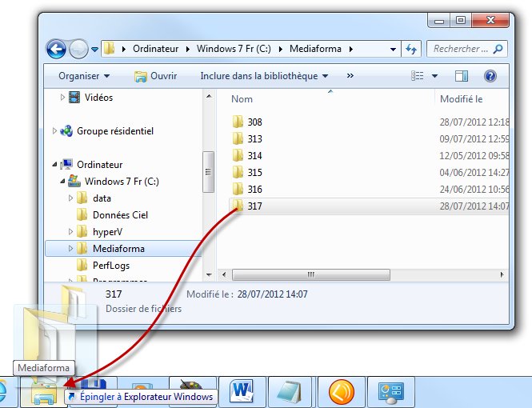
Task: Show more toolbar commands via double chevron
Action: [x=350, y=76]
